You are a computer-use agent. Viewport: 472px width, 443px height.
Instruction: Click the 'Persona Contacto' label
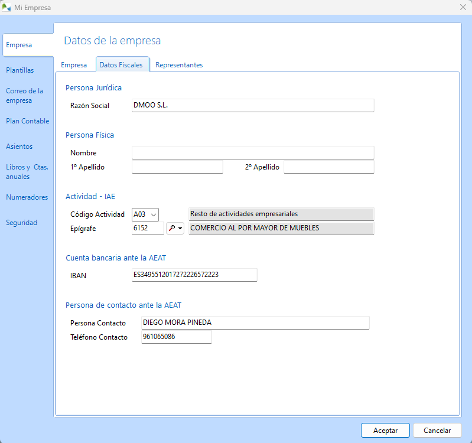(x=98, y=323)
